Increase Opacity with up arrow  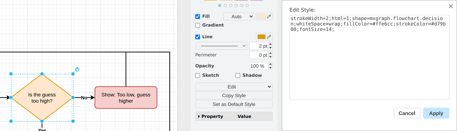(270, 64)
